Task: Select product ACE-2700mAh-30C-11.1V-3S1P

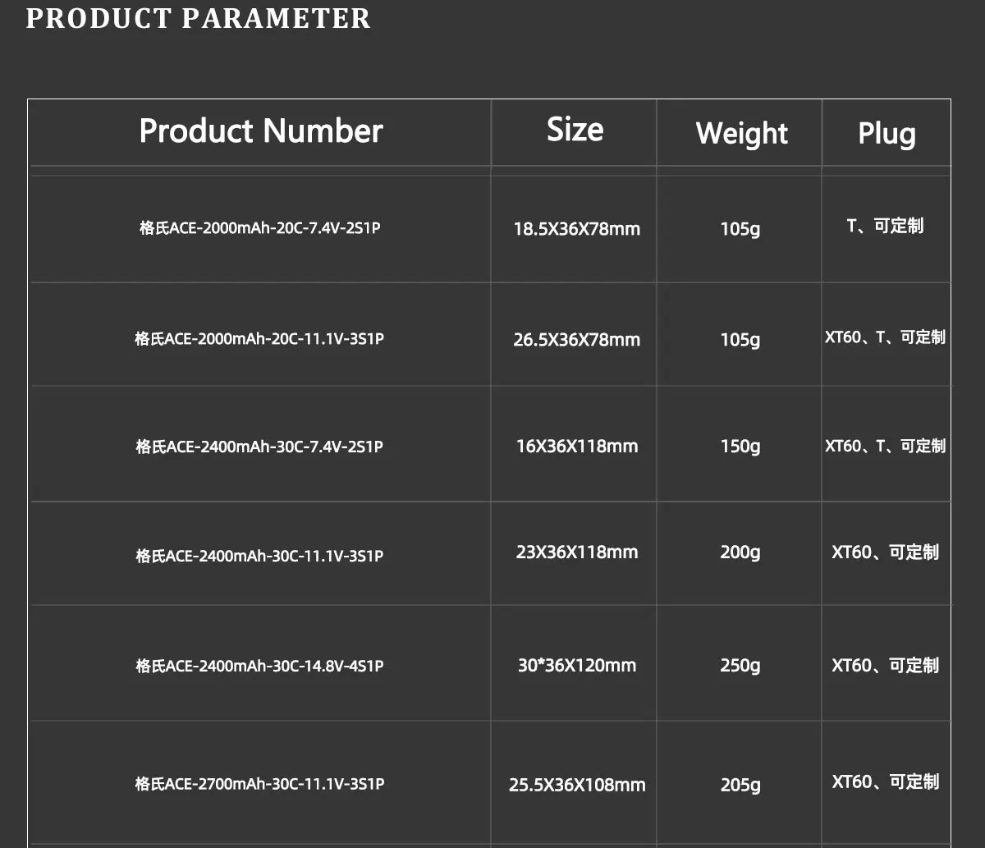Action: (259, 784)
